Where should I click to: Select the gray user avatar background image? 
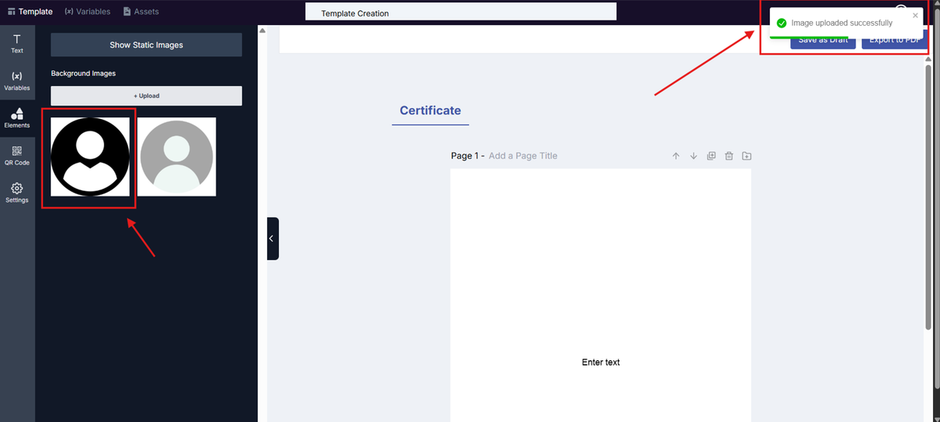click(176, 157)
